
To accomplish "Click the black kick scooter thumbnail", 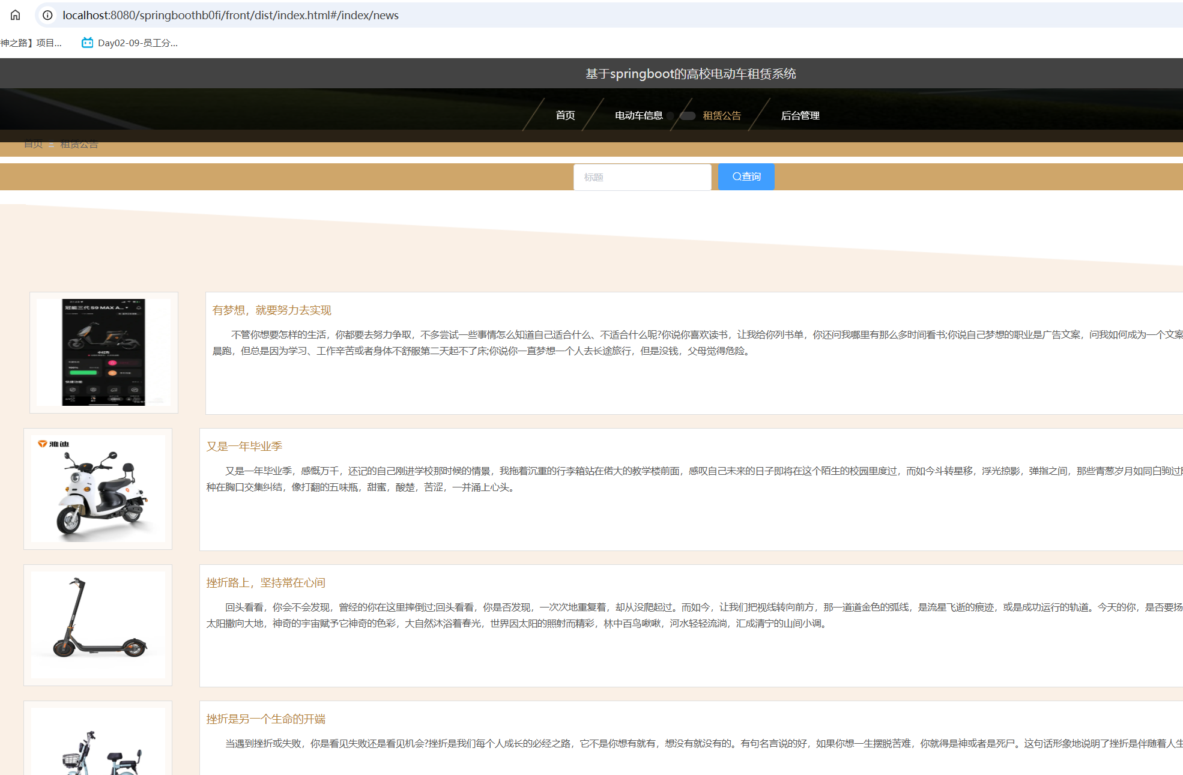I will [x=98, y=624].
